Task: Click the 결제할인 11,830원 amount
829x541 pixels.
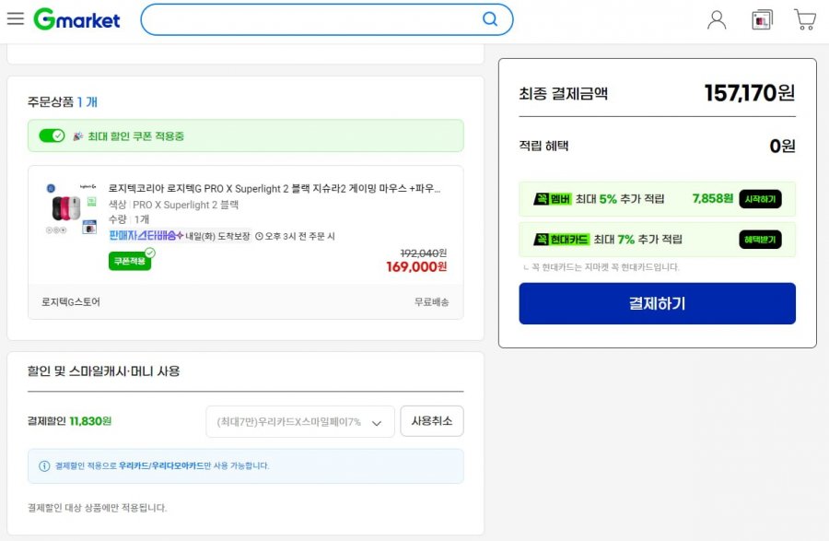Action: pyautogui.click(x=90, y=421)
